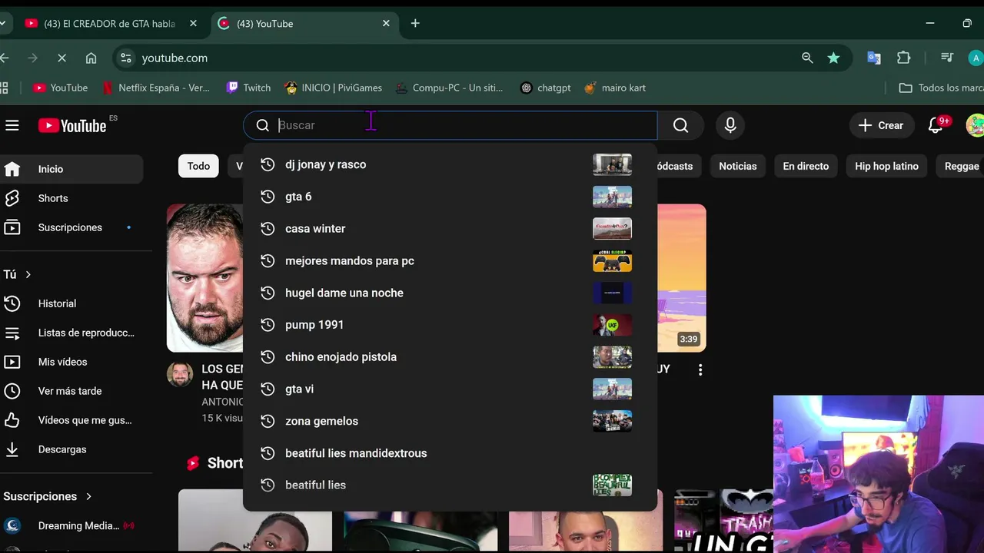Image resolution: width=984 pixels, height=553 pixels.
Task: Open a new Chrome tab
Action: click(x=415, y=24)
